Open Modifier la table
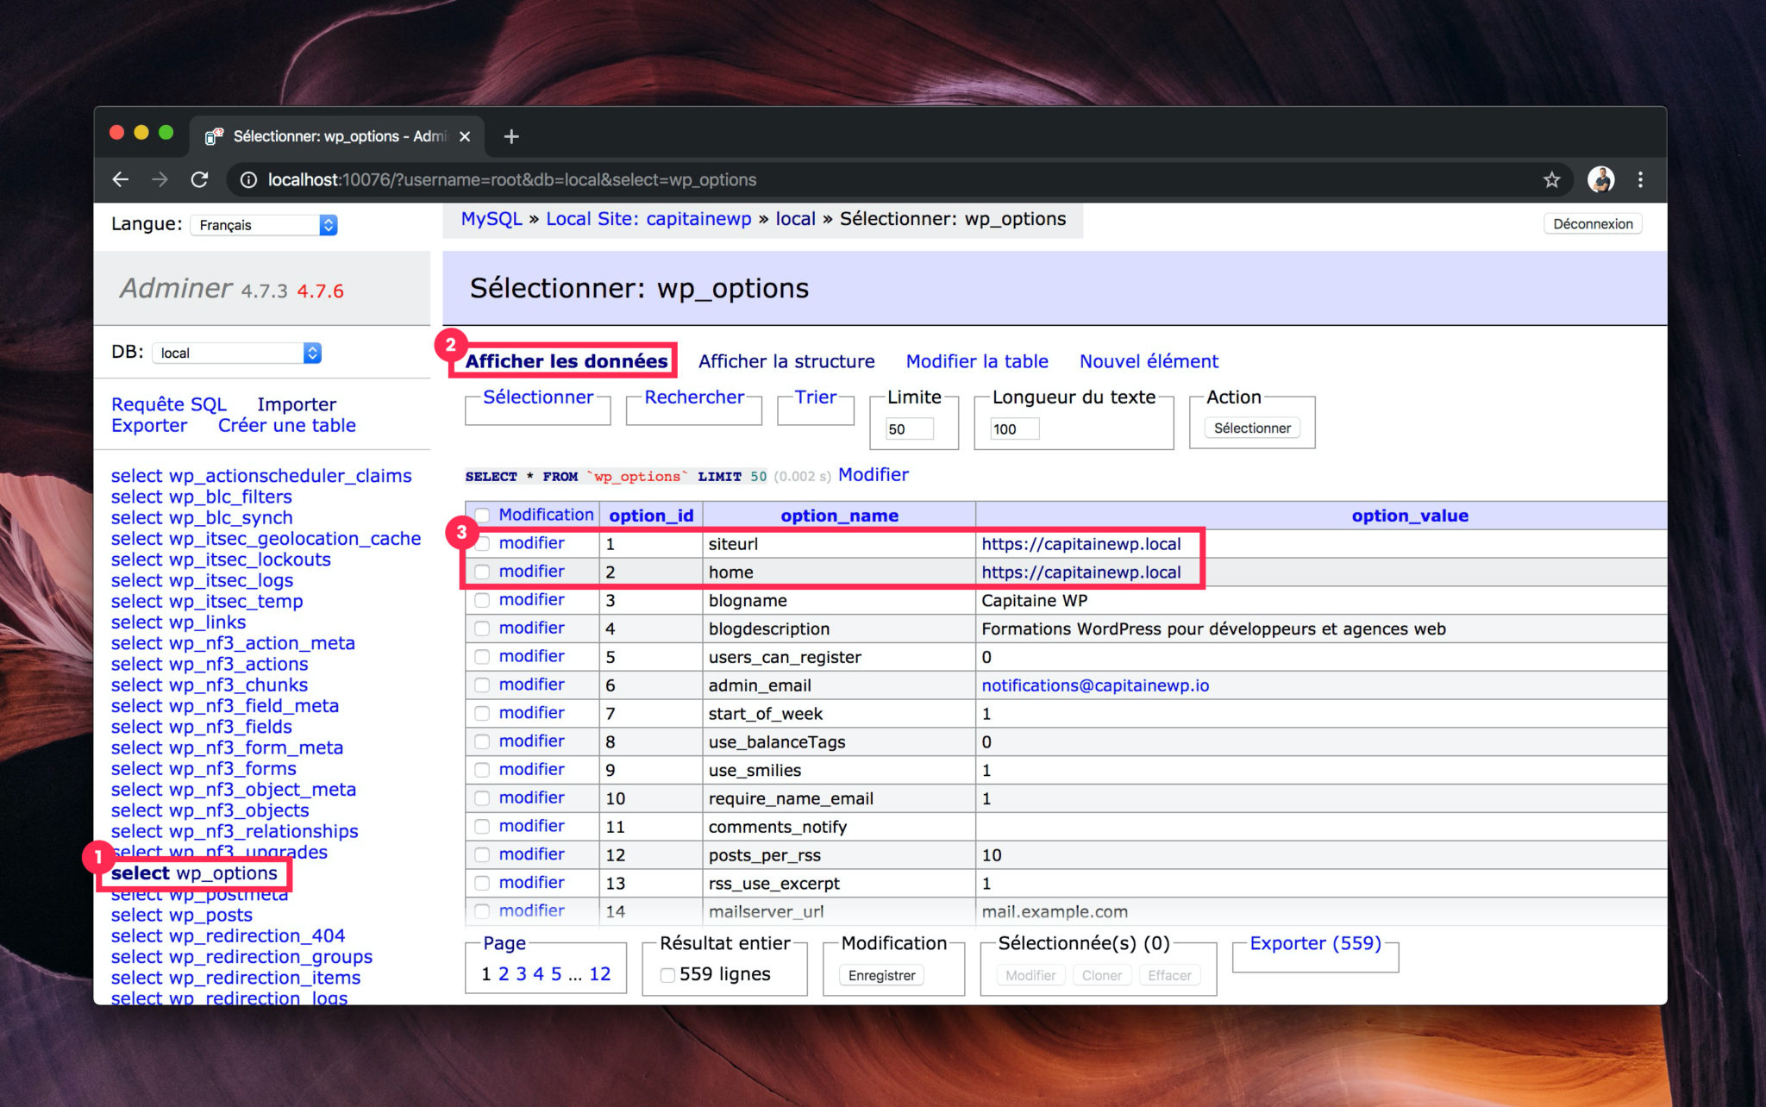The height and width of the screenshot is (1107, 1766). coord(977,361)
